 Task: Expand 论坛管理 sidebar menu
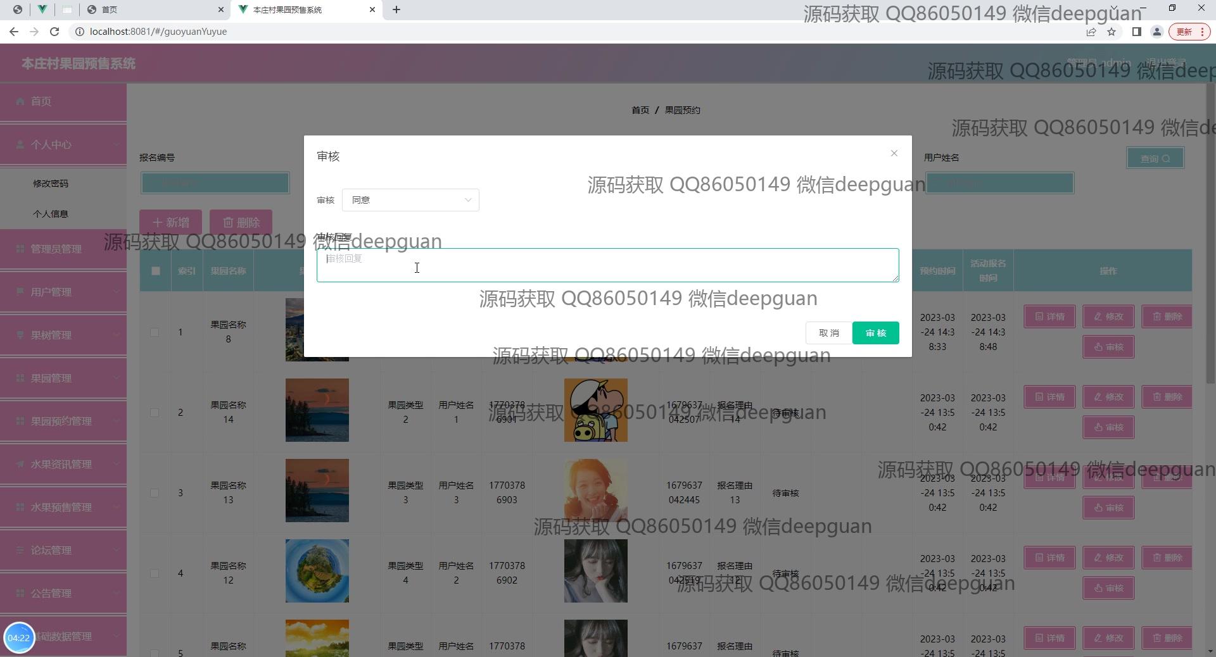pyautogui.click(x=63, y=551)
